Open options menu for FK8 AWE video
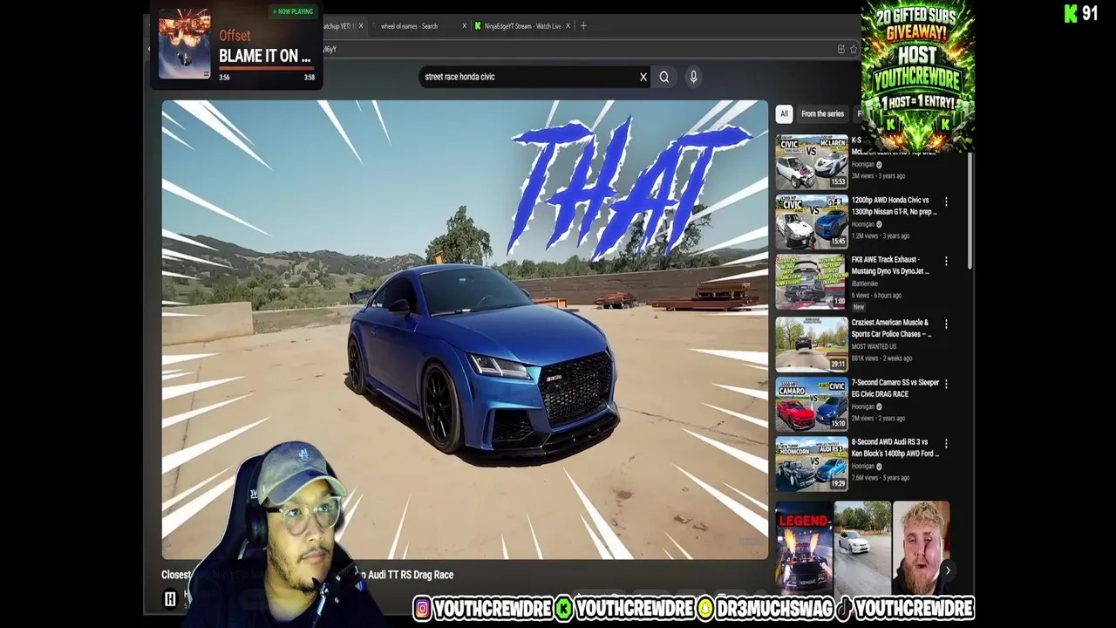 946,261
